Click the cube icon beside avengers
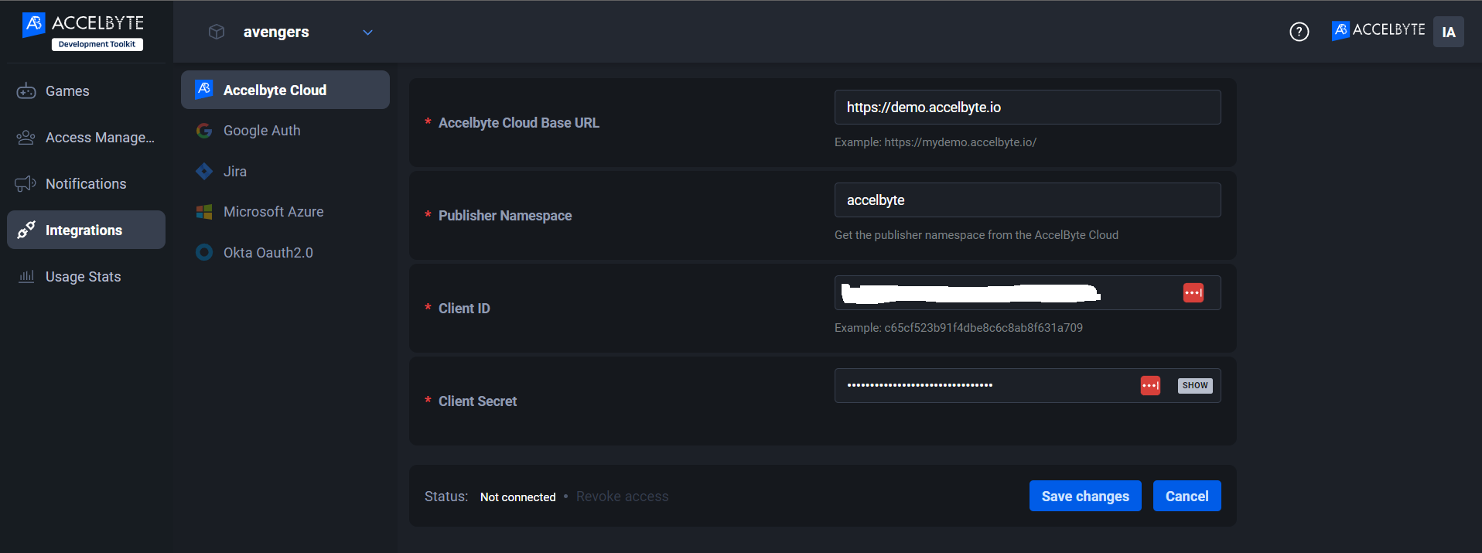The width and height of the screenshot is (1482, 553). pyautogui.click(x=217, y=32)
